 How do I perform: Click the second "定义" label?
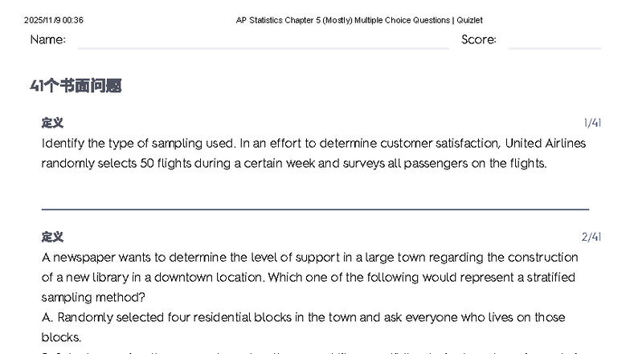[52, 237]
